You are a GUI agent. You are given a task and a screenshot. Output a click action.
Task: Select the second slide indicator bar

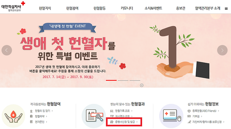(x=123, y=80)
